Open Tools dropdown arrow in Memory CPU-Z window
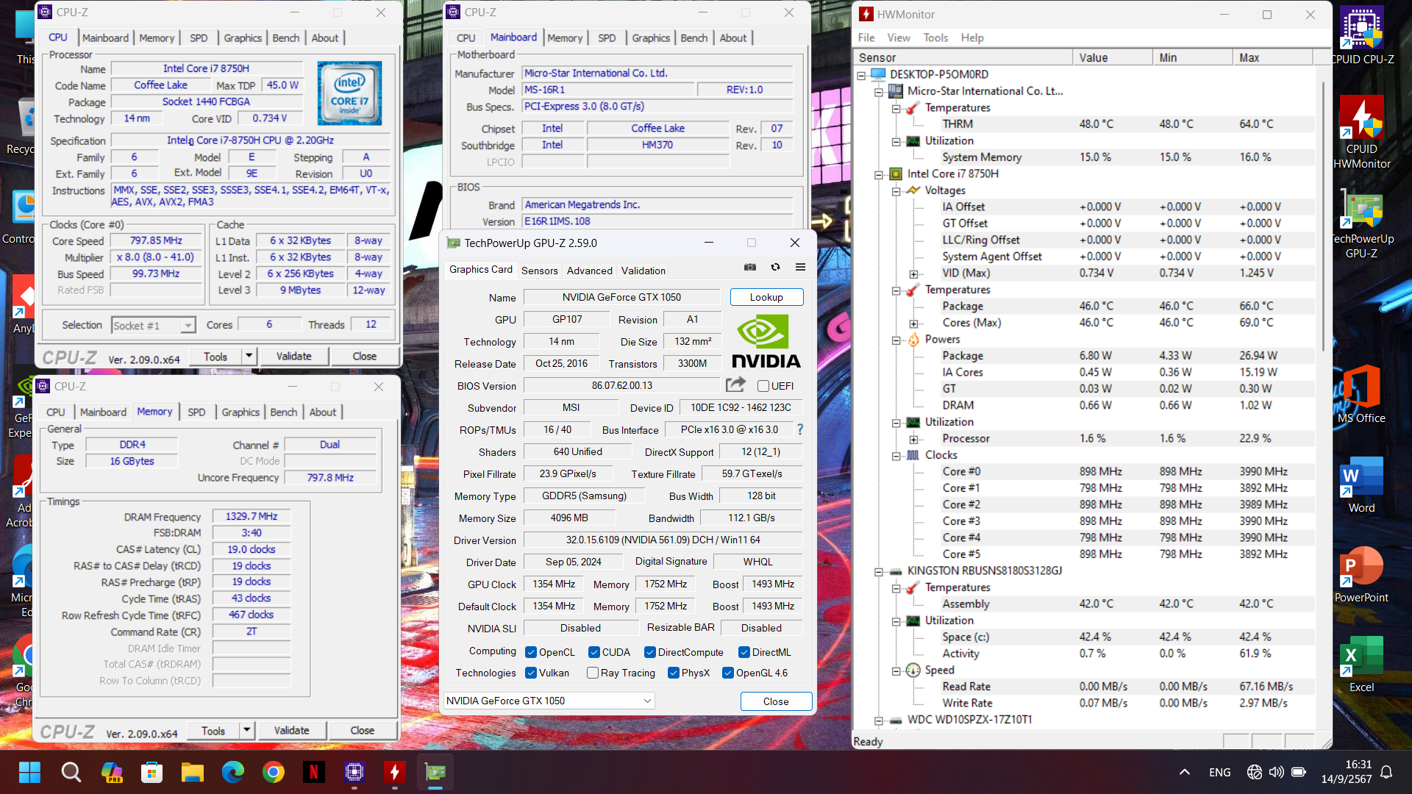The image size is (1412, 794). [247, 730]
